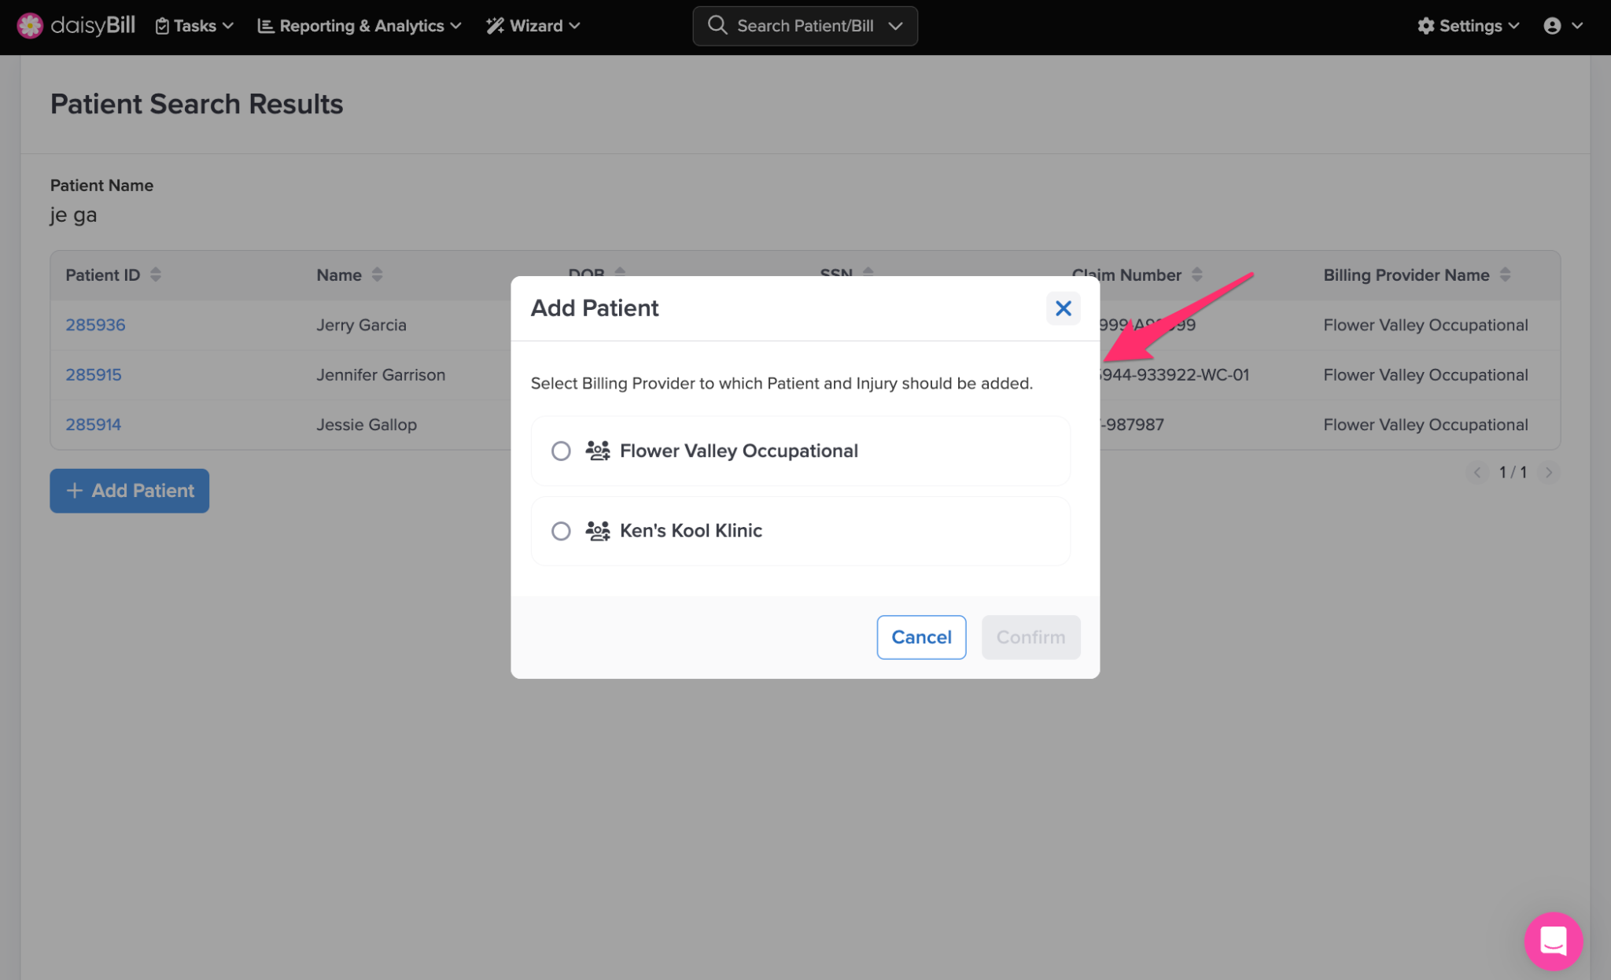Sort the Name column
1611x980 pixels.
378,274
